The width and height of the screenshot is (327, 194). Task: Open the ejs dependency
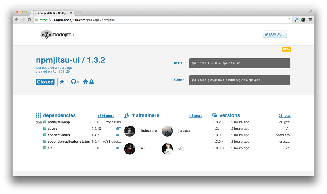(50, 148)
